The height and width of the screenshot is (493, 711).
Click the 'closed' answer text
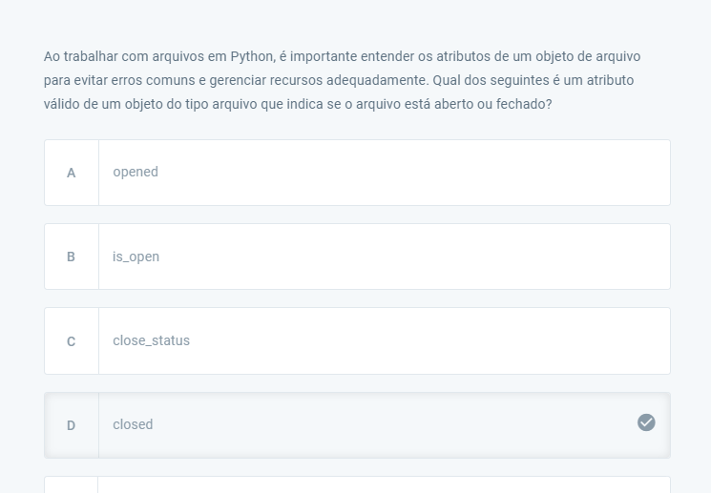coord(133,424)
